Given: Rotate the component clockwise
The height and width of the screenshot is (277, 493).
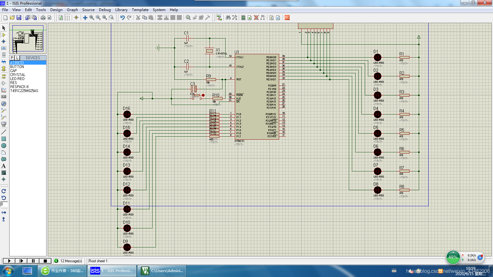Looking at the screenshot, I should pos(4,191).
